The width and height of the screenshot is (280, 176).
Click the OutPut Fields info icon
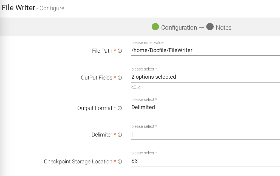point(120,78)
